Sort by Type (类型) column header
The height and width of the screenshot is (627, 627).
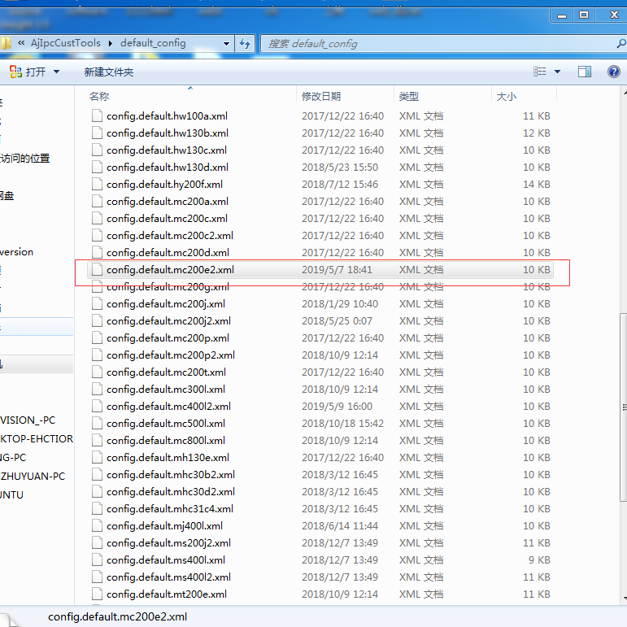pos(408,96)
